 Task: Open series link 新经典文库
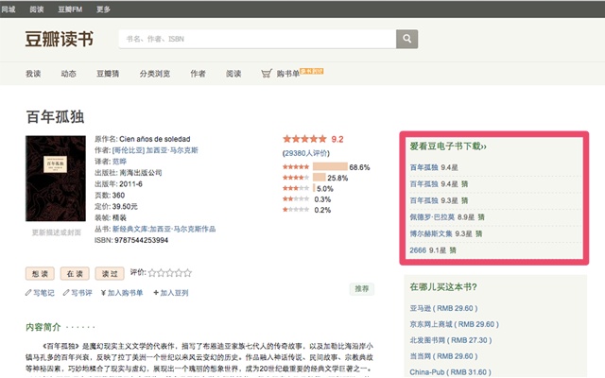(164, 229)
